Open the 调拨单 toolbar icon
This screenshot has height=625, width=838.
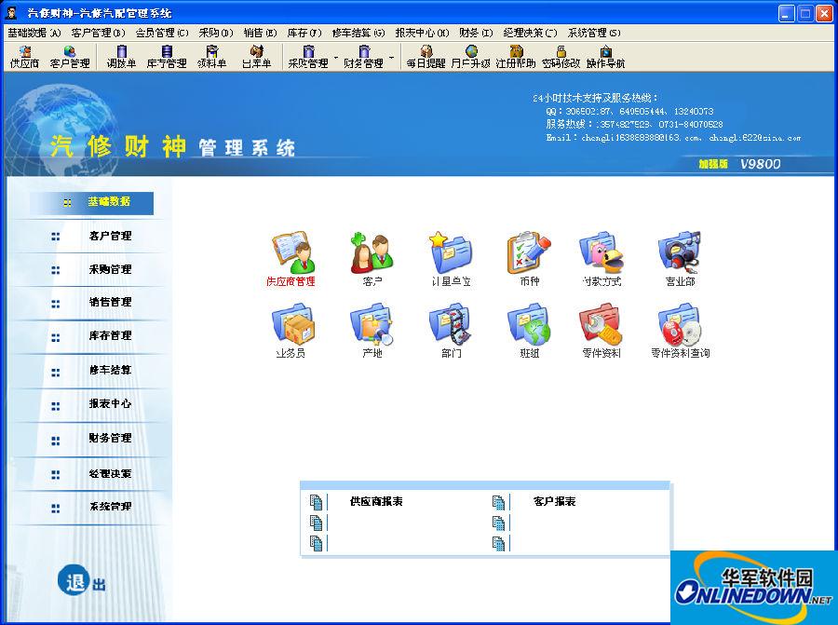pos(121,57)
